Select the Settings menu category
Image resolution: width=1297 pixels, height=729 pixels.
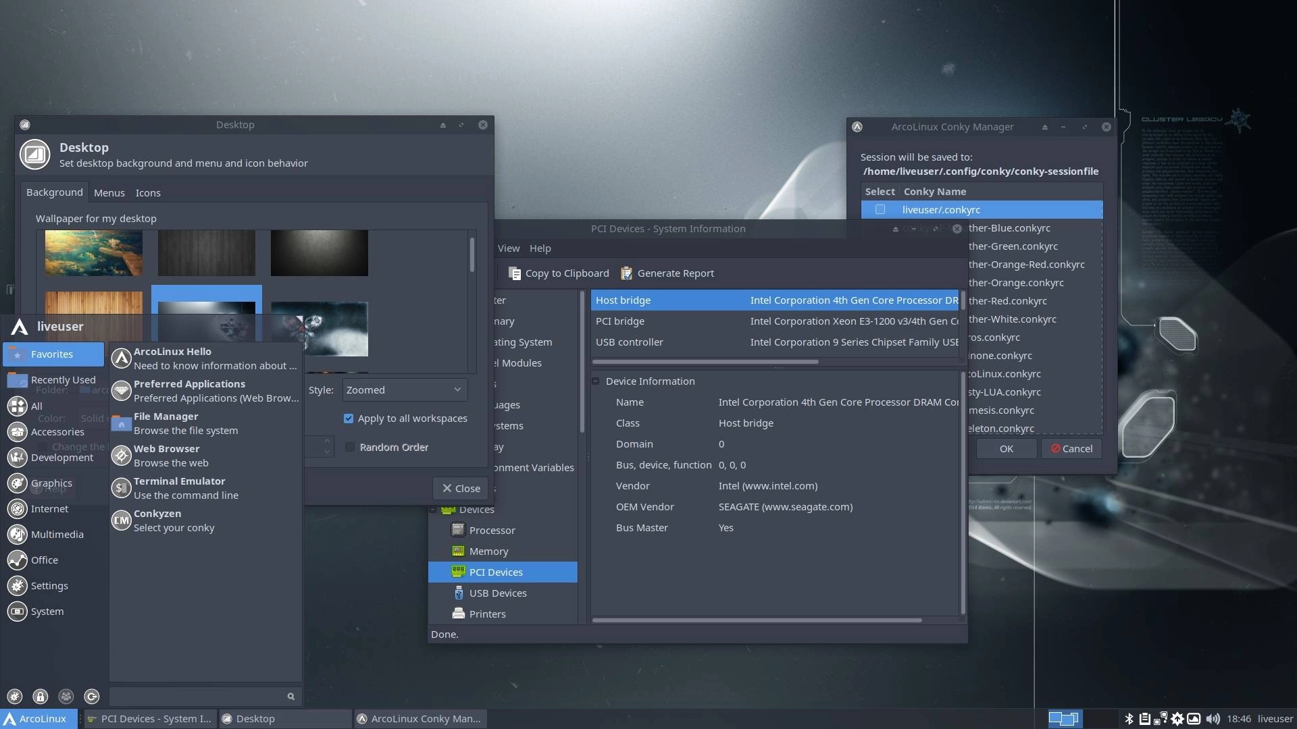tap(54, 586)
